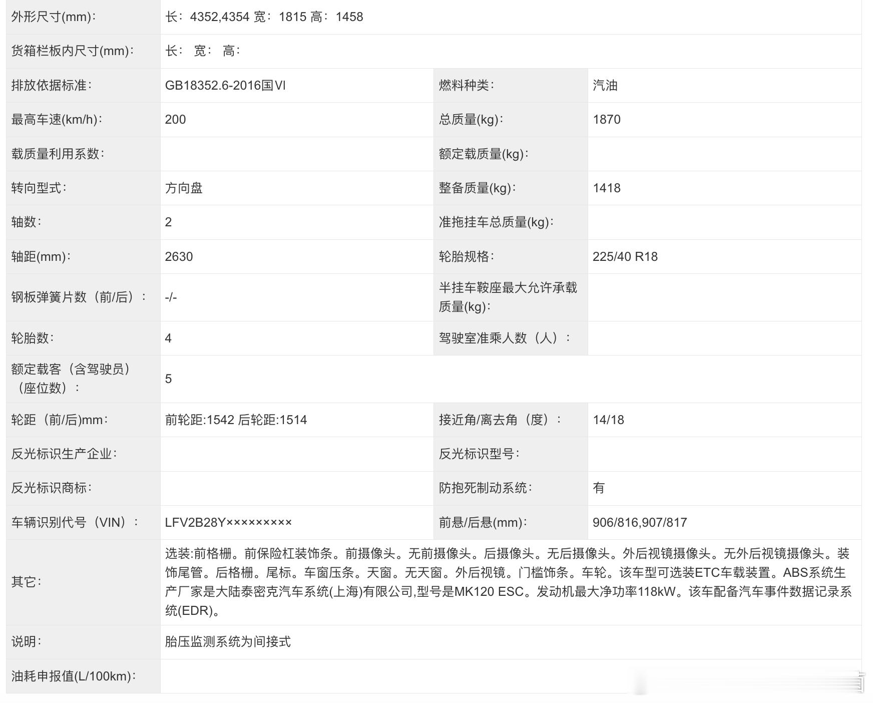Select top speed value 200
873x703 pixels.
tap(175, 120)
